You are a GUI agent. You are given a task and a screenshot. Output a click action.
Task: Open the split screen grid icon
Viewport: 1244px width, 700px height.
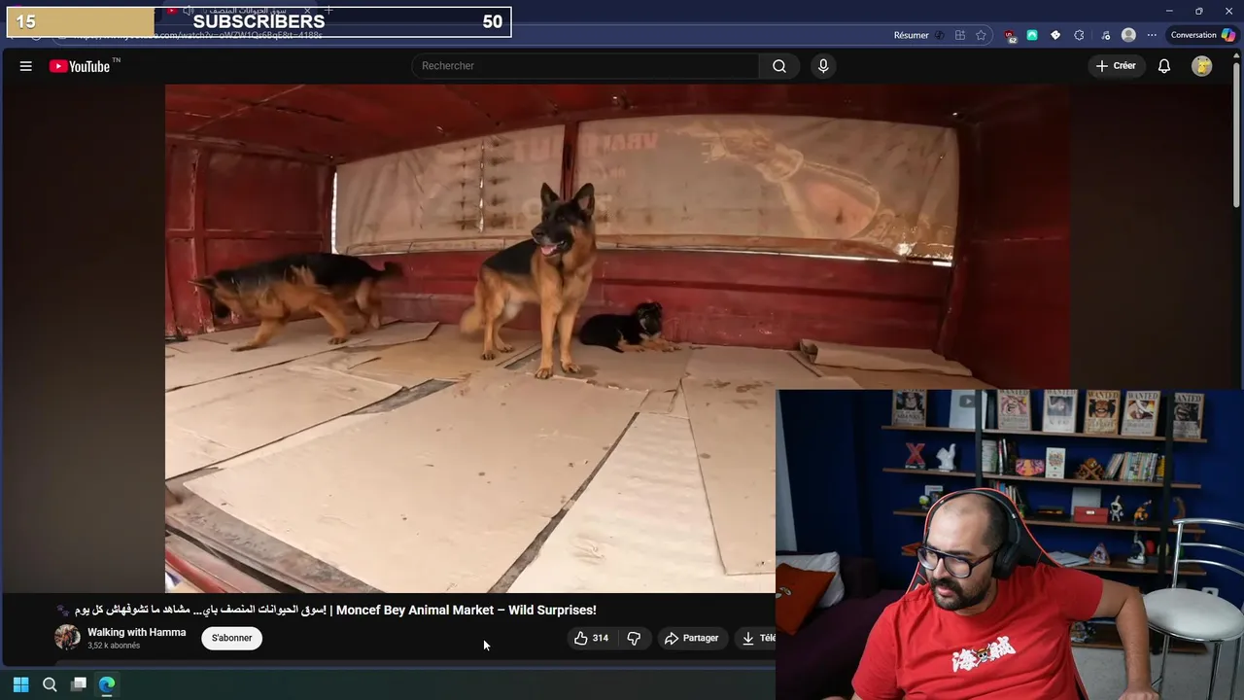(960, 35)
